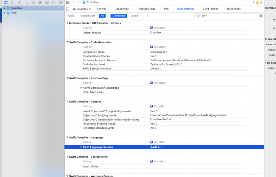Click the Default Module CrossBox value
This screenshot has width=276, height=177.
click(155, 33)
